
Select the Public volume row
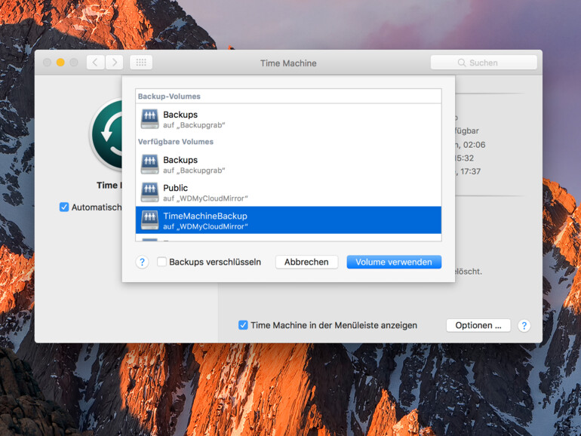pyautogui.click(x=289, y=192)
